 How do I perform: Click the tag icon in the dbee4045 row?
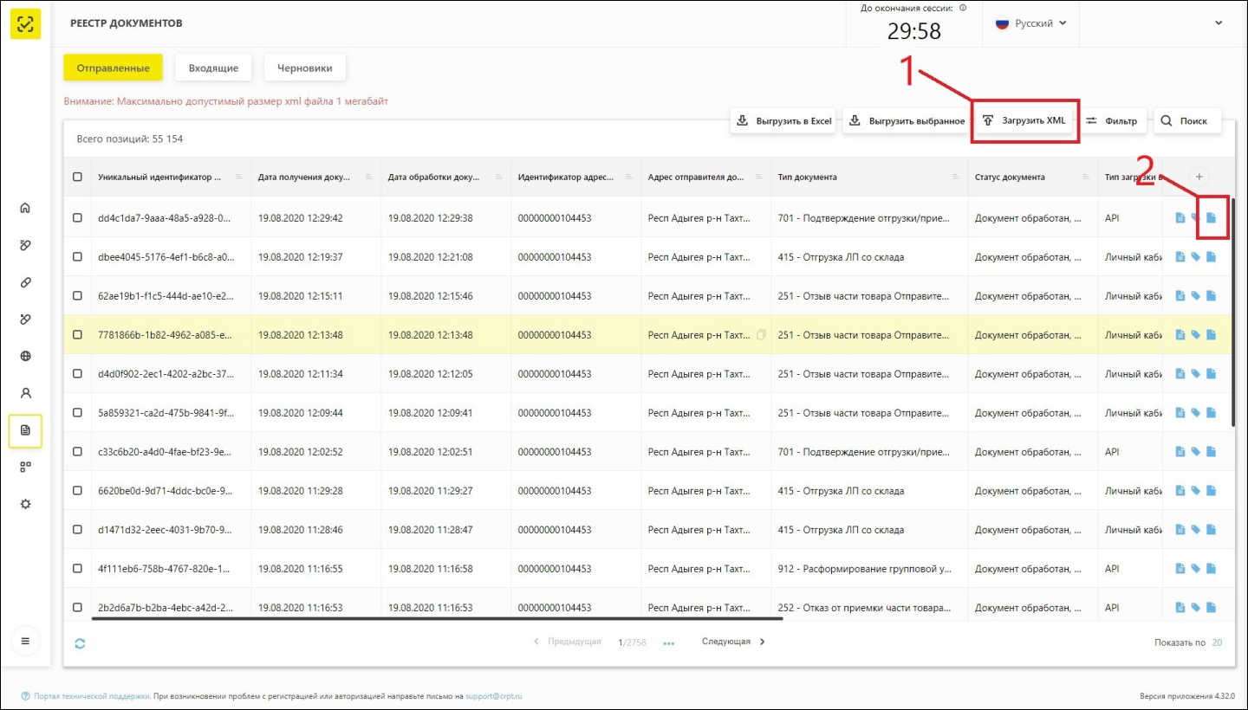(x=1195, y=256)
